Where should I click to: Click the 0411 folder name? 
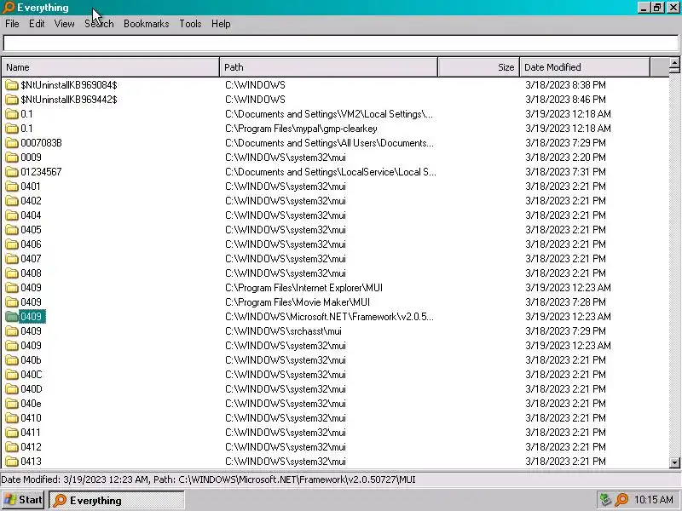coord(31,433)
